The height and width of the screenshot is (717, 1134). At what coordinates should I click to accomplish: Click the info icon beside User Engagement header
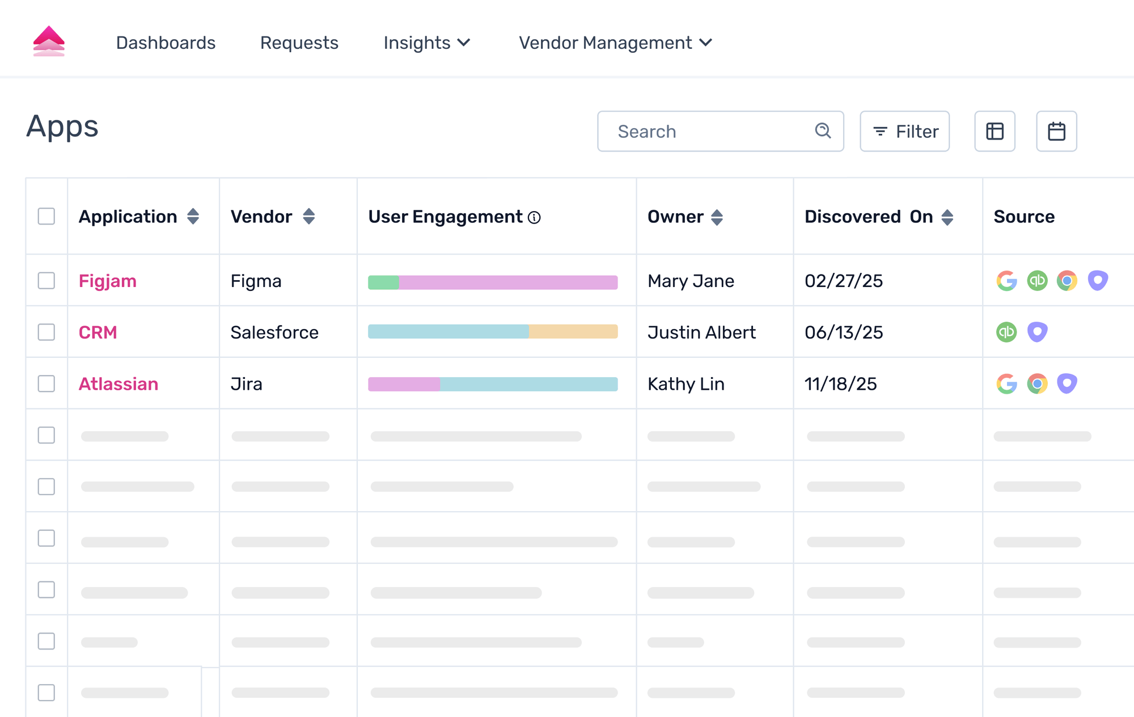tap(534, 217)
